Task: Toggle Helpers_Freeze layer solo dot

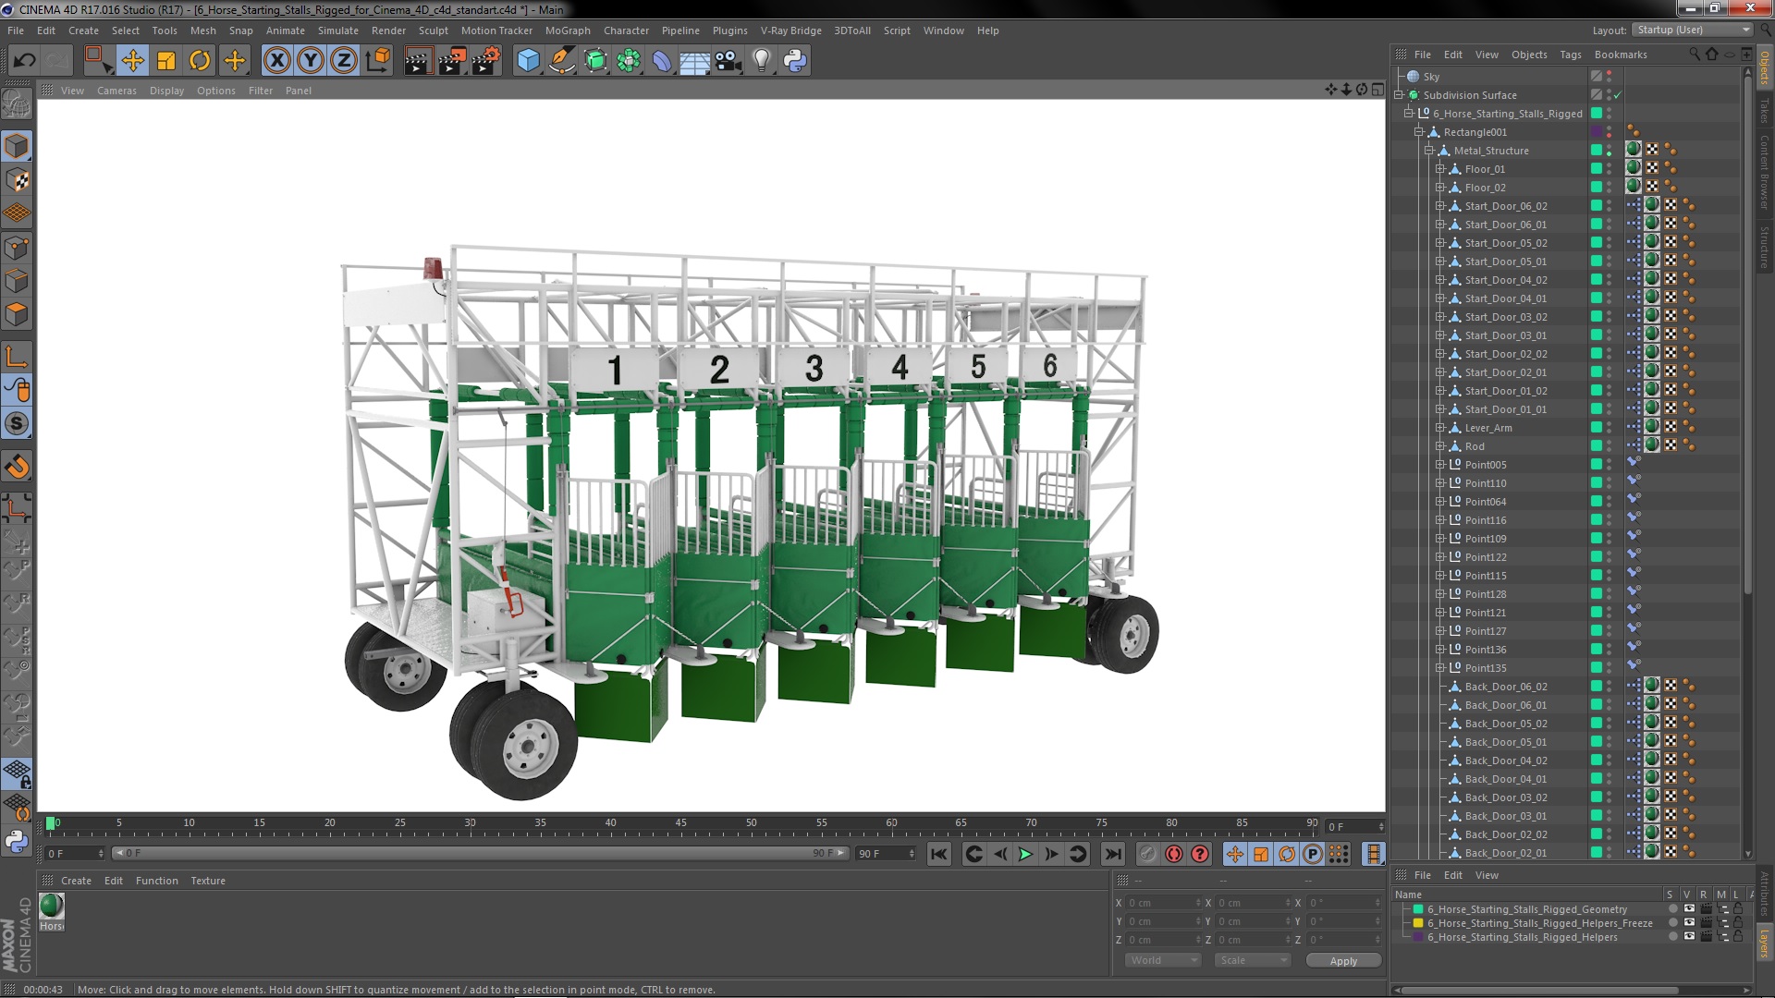Action: click(x=1672, y=923)
